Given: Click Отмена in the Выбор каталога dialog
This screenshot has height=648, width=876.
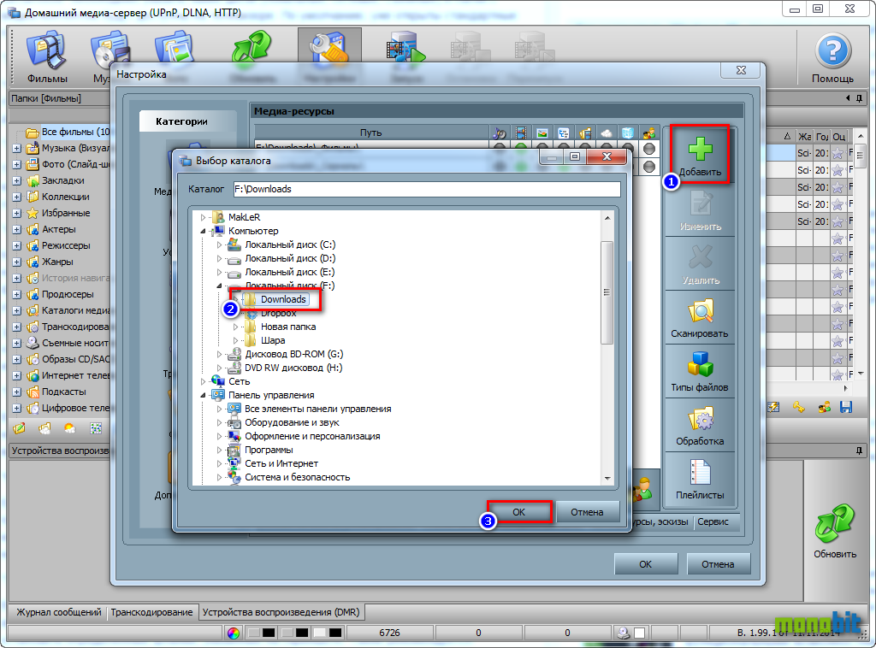Looking at the screenshot, I should 587,512.
